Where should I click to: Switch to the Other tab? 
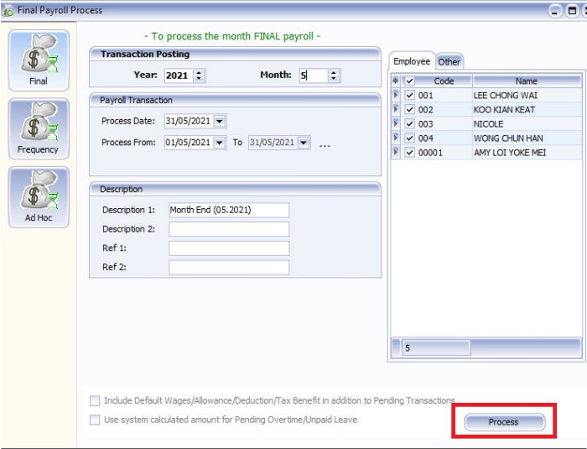449,61
